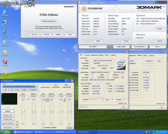Click the plus above the 3D perf Core slider
This screenshot has height=134, width=168.
(61, 99)
